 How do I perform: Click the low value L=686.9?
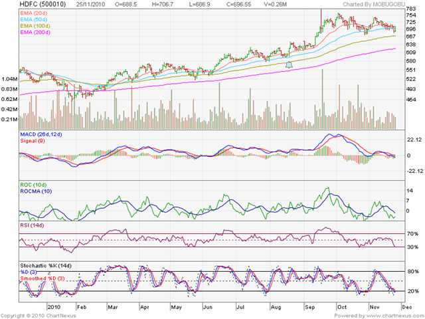(x=200, y=5)
